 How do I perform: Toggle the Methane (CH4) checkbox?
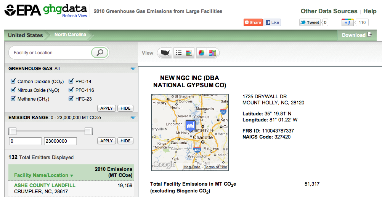point(13,99)
